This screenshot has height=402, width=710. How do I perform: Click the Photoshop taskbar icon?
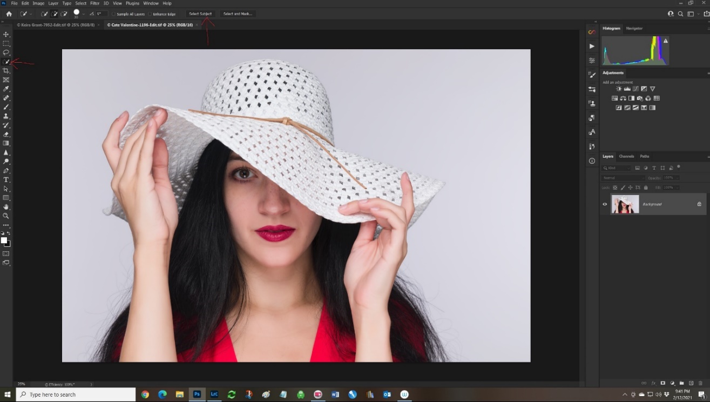[x=197, y=394]
